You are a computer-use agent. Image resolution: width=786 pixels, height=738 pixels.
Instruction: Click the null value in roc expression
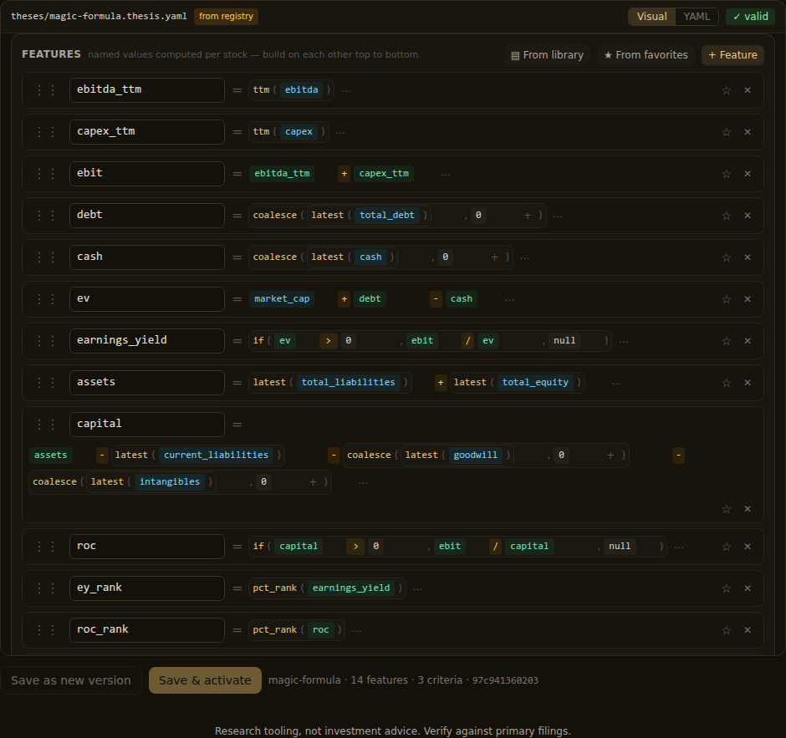point(620,546)
